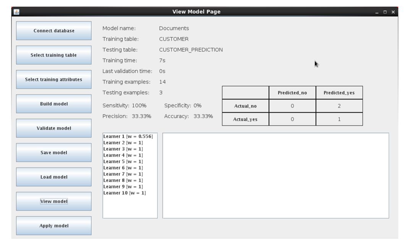Click the Save model button

point(53,153)
